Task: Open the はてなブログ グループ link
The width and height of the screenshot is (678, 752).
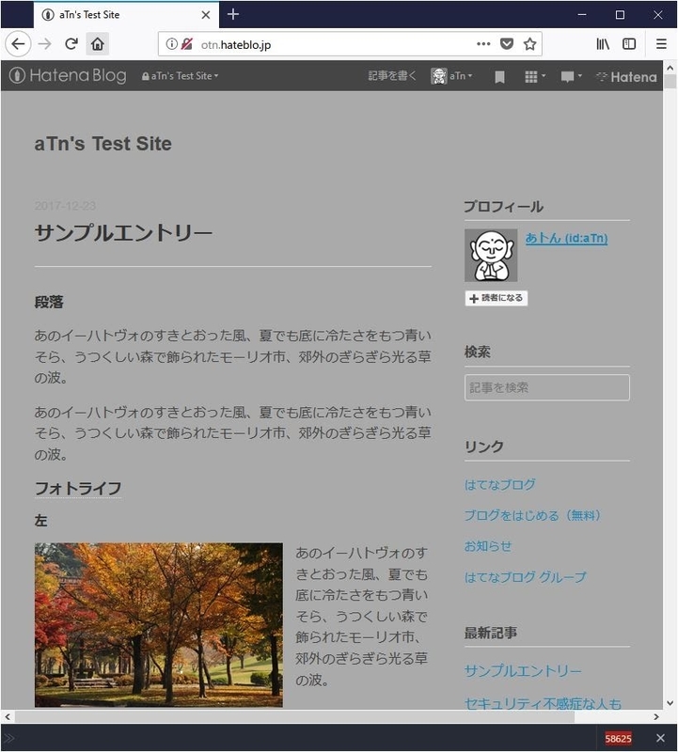Action: pos(525,577)
